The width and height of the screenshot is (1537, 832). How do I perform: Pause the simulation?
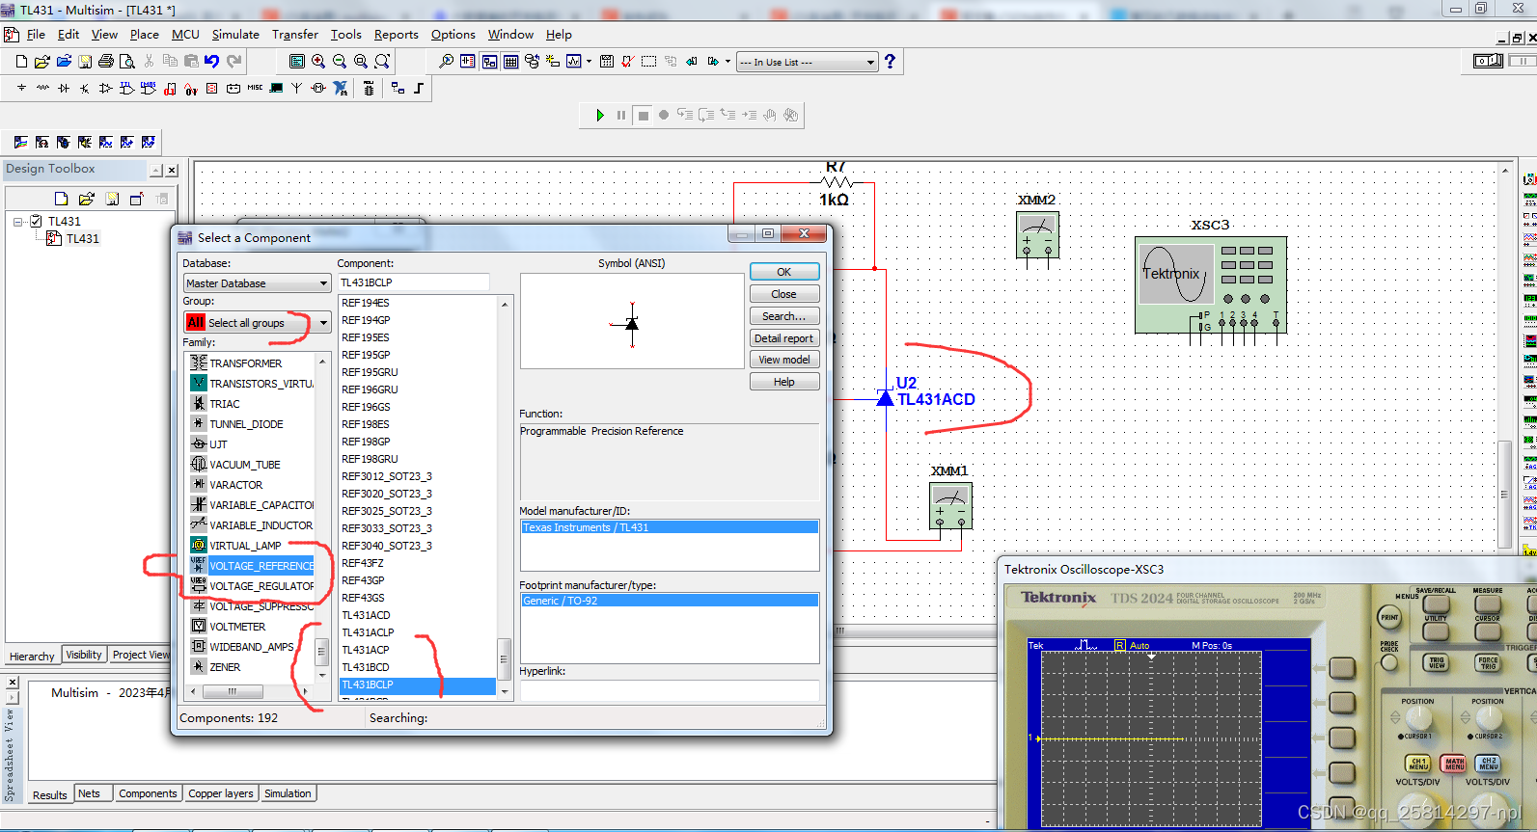tap(621, 115)
